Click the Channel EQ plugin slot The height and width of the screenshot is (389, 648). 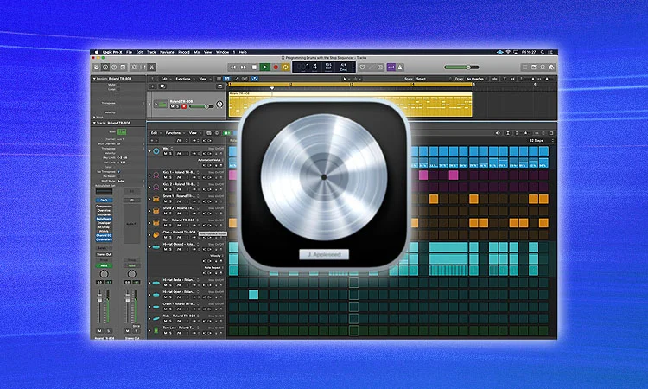[x=104, y=237]
